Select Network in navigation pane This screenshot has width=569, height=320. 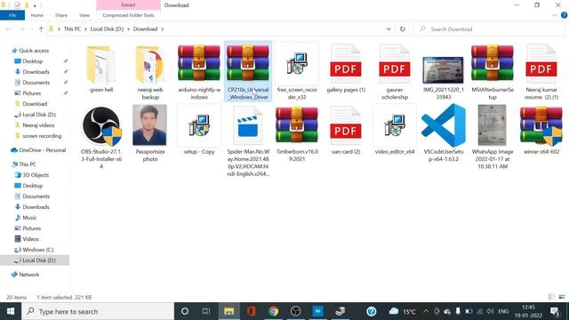tap(29, 275)
